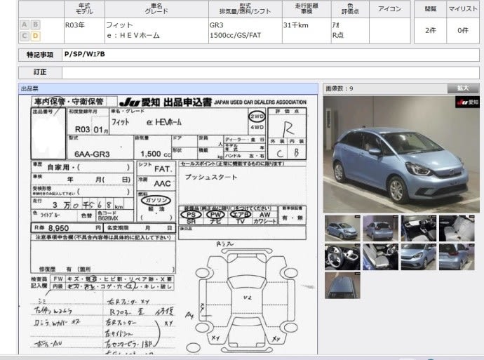The width and height of the screenshot is (484, 360).
Task: Open the roof view thumbnail
Action: click(342, 286)
